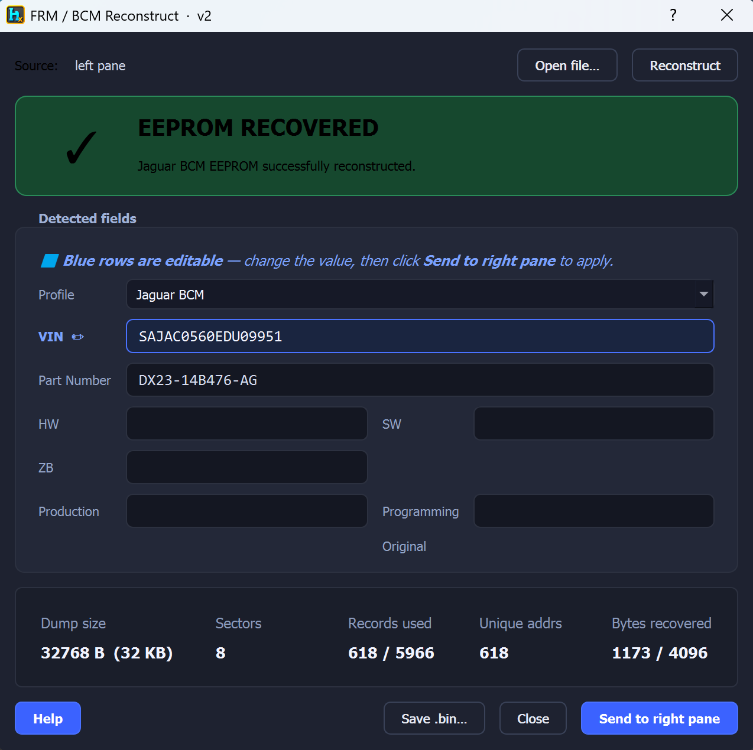This screenshot has width=753, height=750.
Task: Click the Original label
Action: click(x=404, y=546)
